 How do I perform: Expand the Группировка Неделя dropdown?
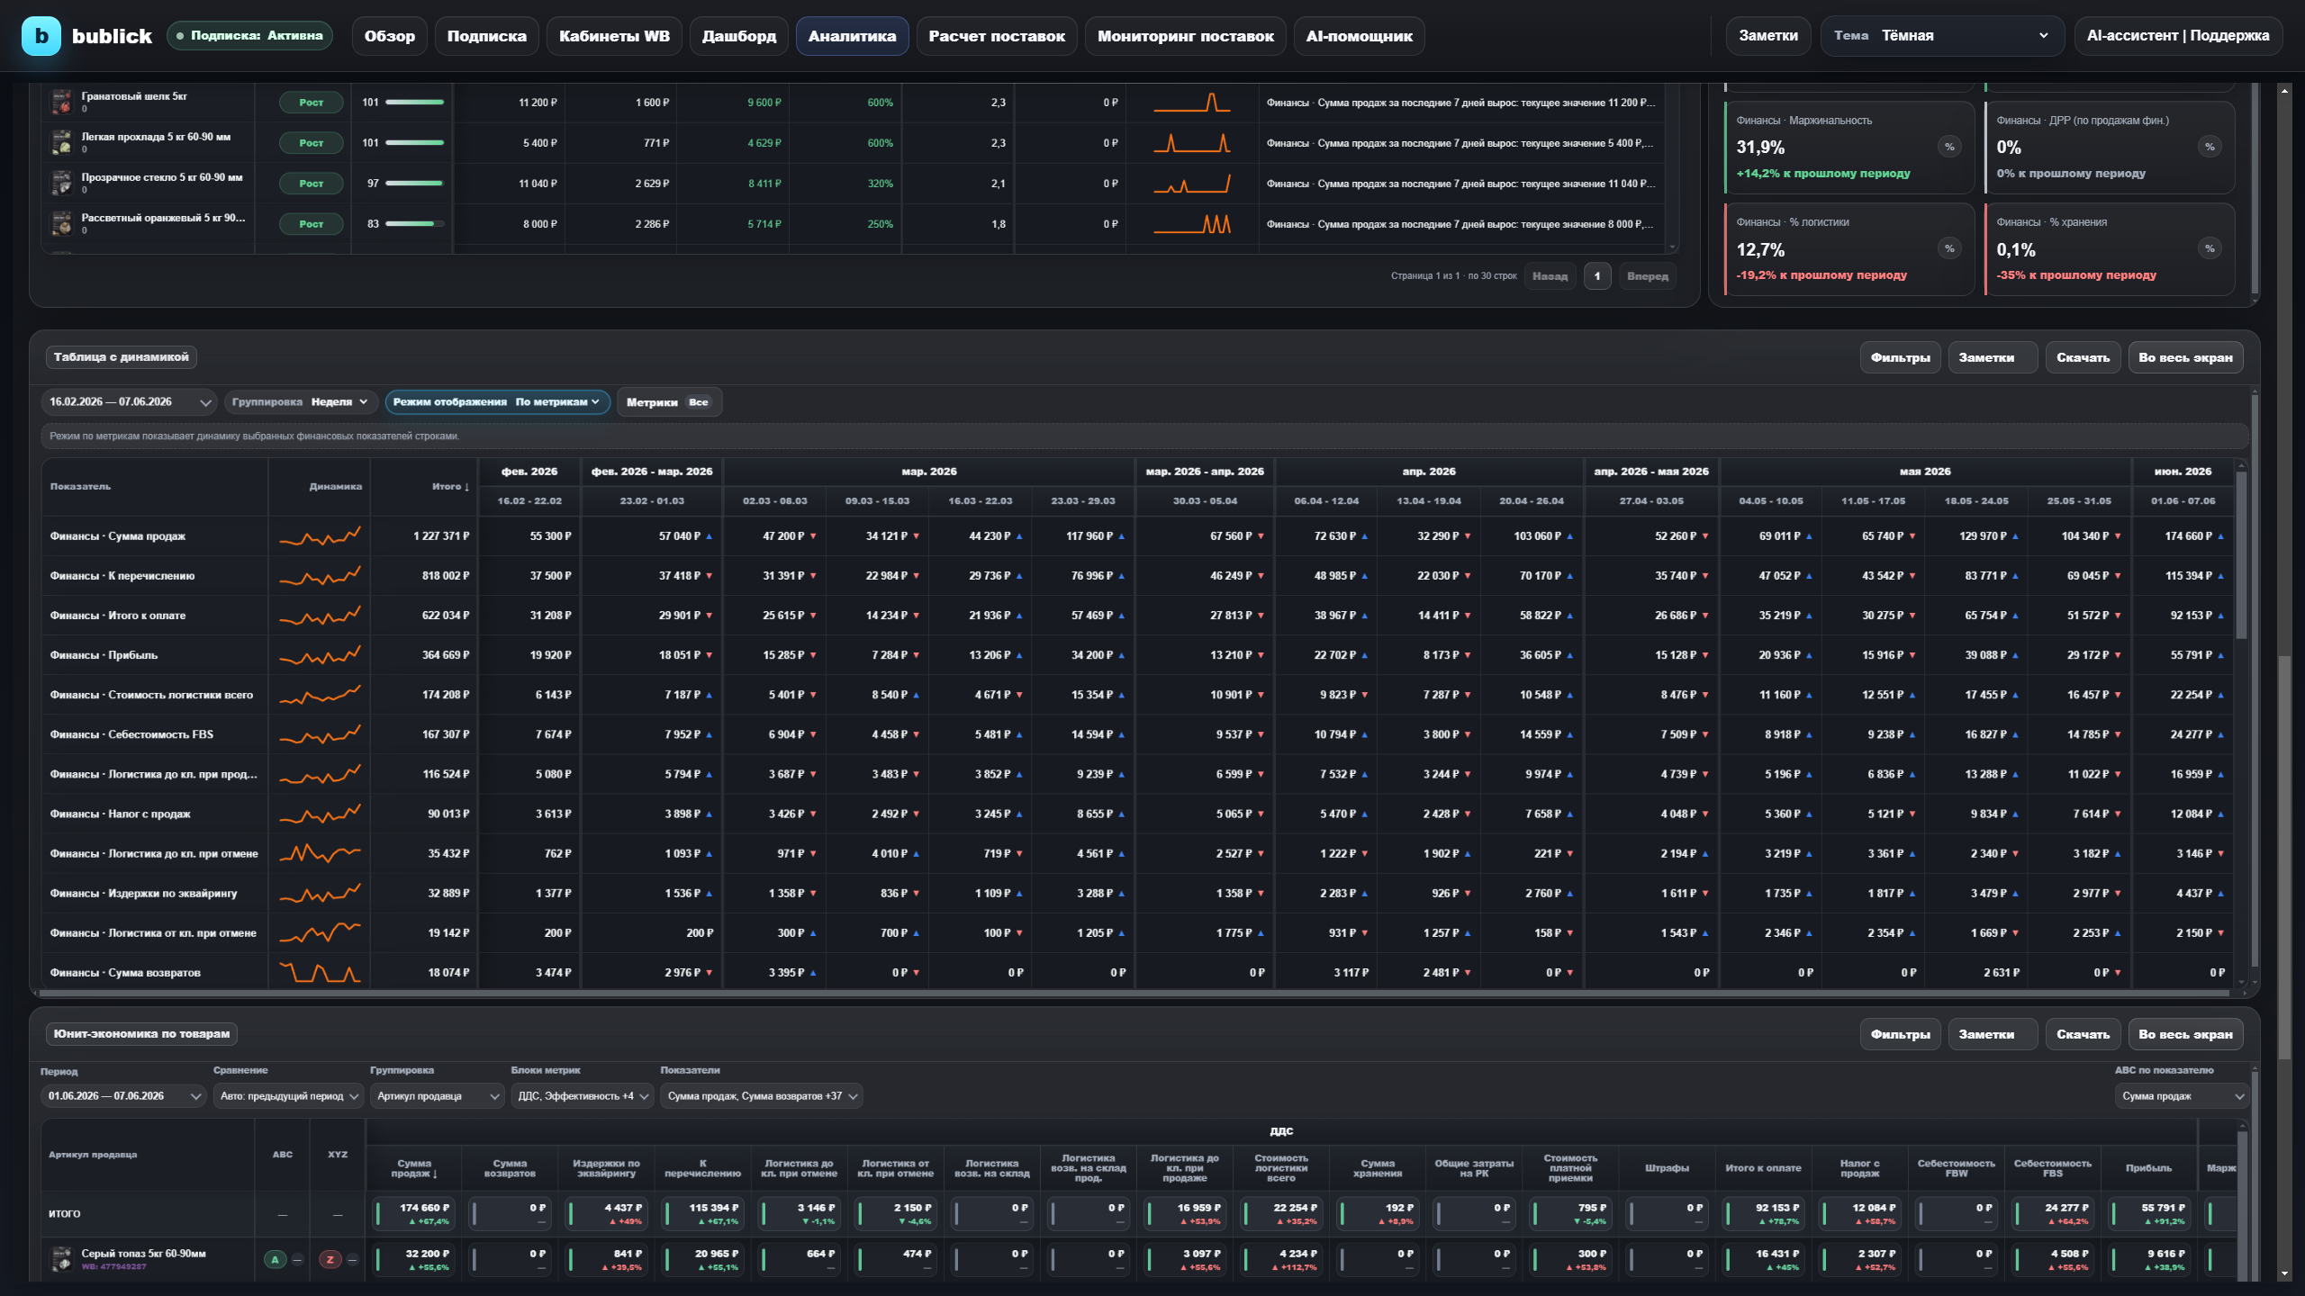[x=299, y=402]
